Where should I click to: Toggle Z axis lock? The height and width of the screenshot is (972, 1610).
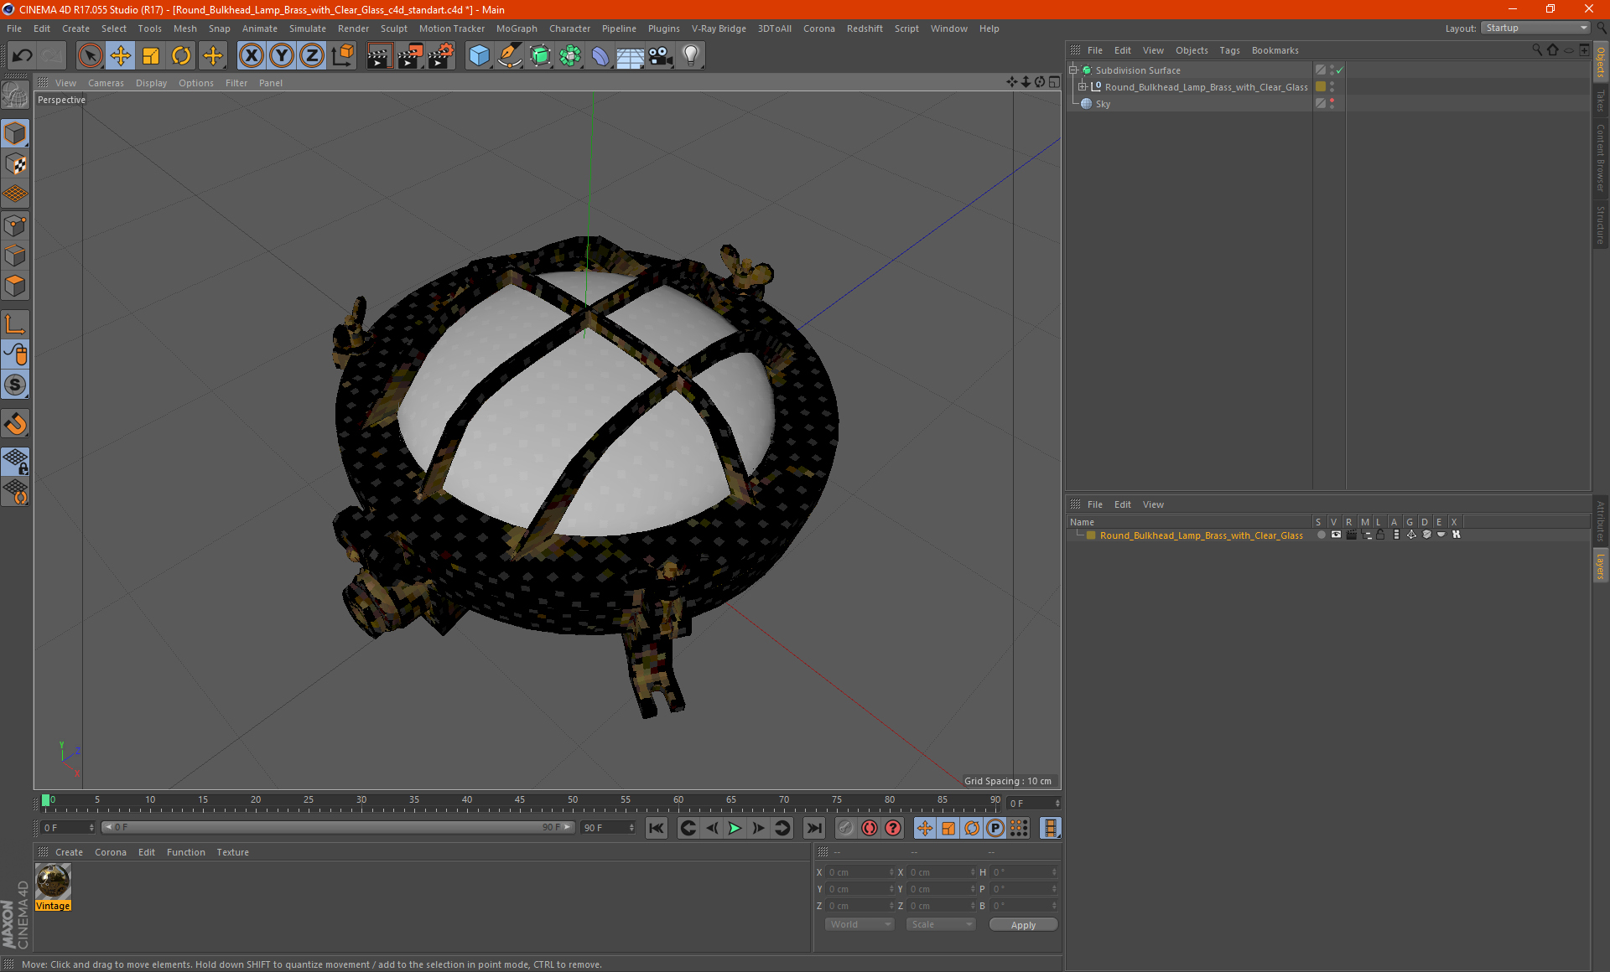click(x=312, y=56)
